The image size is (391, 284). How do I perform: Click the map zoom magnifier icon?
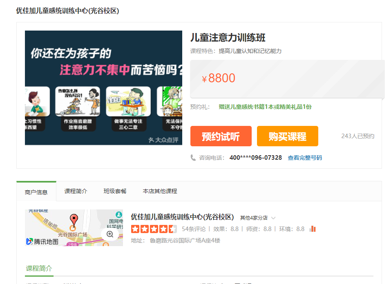(109, 234)
